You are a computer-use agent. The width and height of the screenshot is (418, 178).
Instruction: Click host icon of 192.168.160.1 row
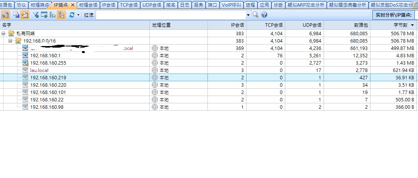[25, 55]
